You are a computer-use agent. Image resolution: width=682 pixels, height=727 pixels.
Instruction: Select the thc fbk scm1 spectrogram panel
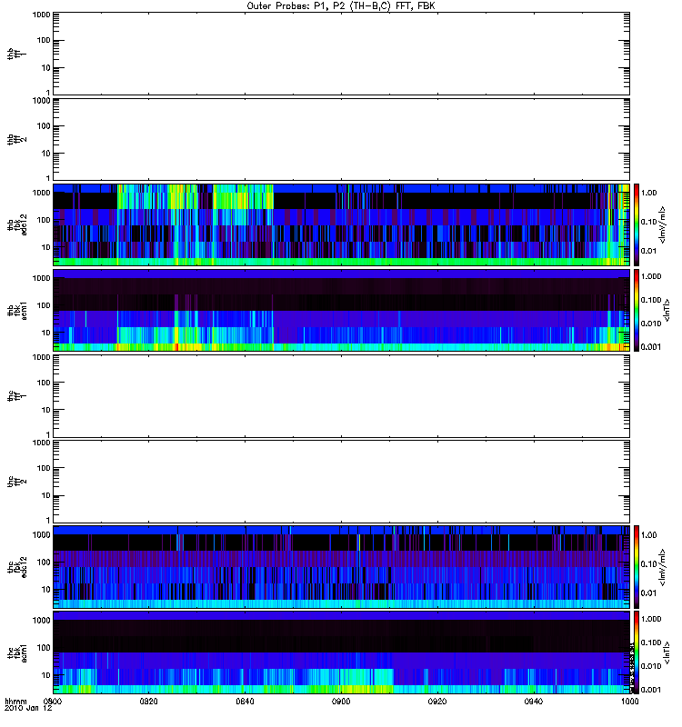pyautogui.click(x=341, y=652)
